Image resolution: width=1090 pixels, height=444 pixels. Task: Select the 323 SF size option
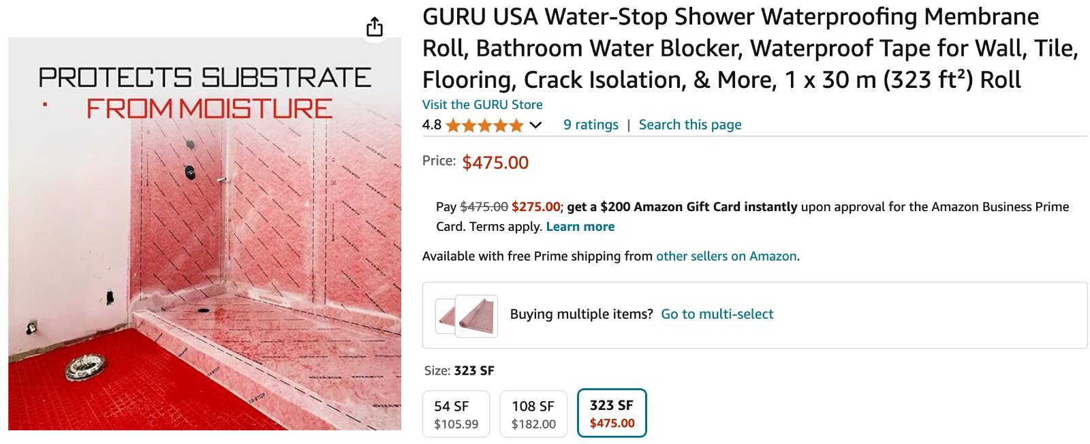click(612, 413)
